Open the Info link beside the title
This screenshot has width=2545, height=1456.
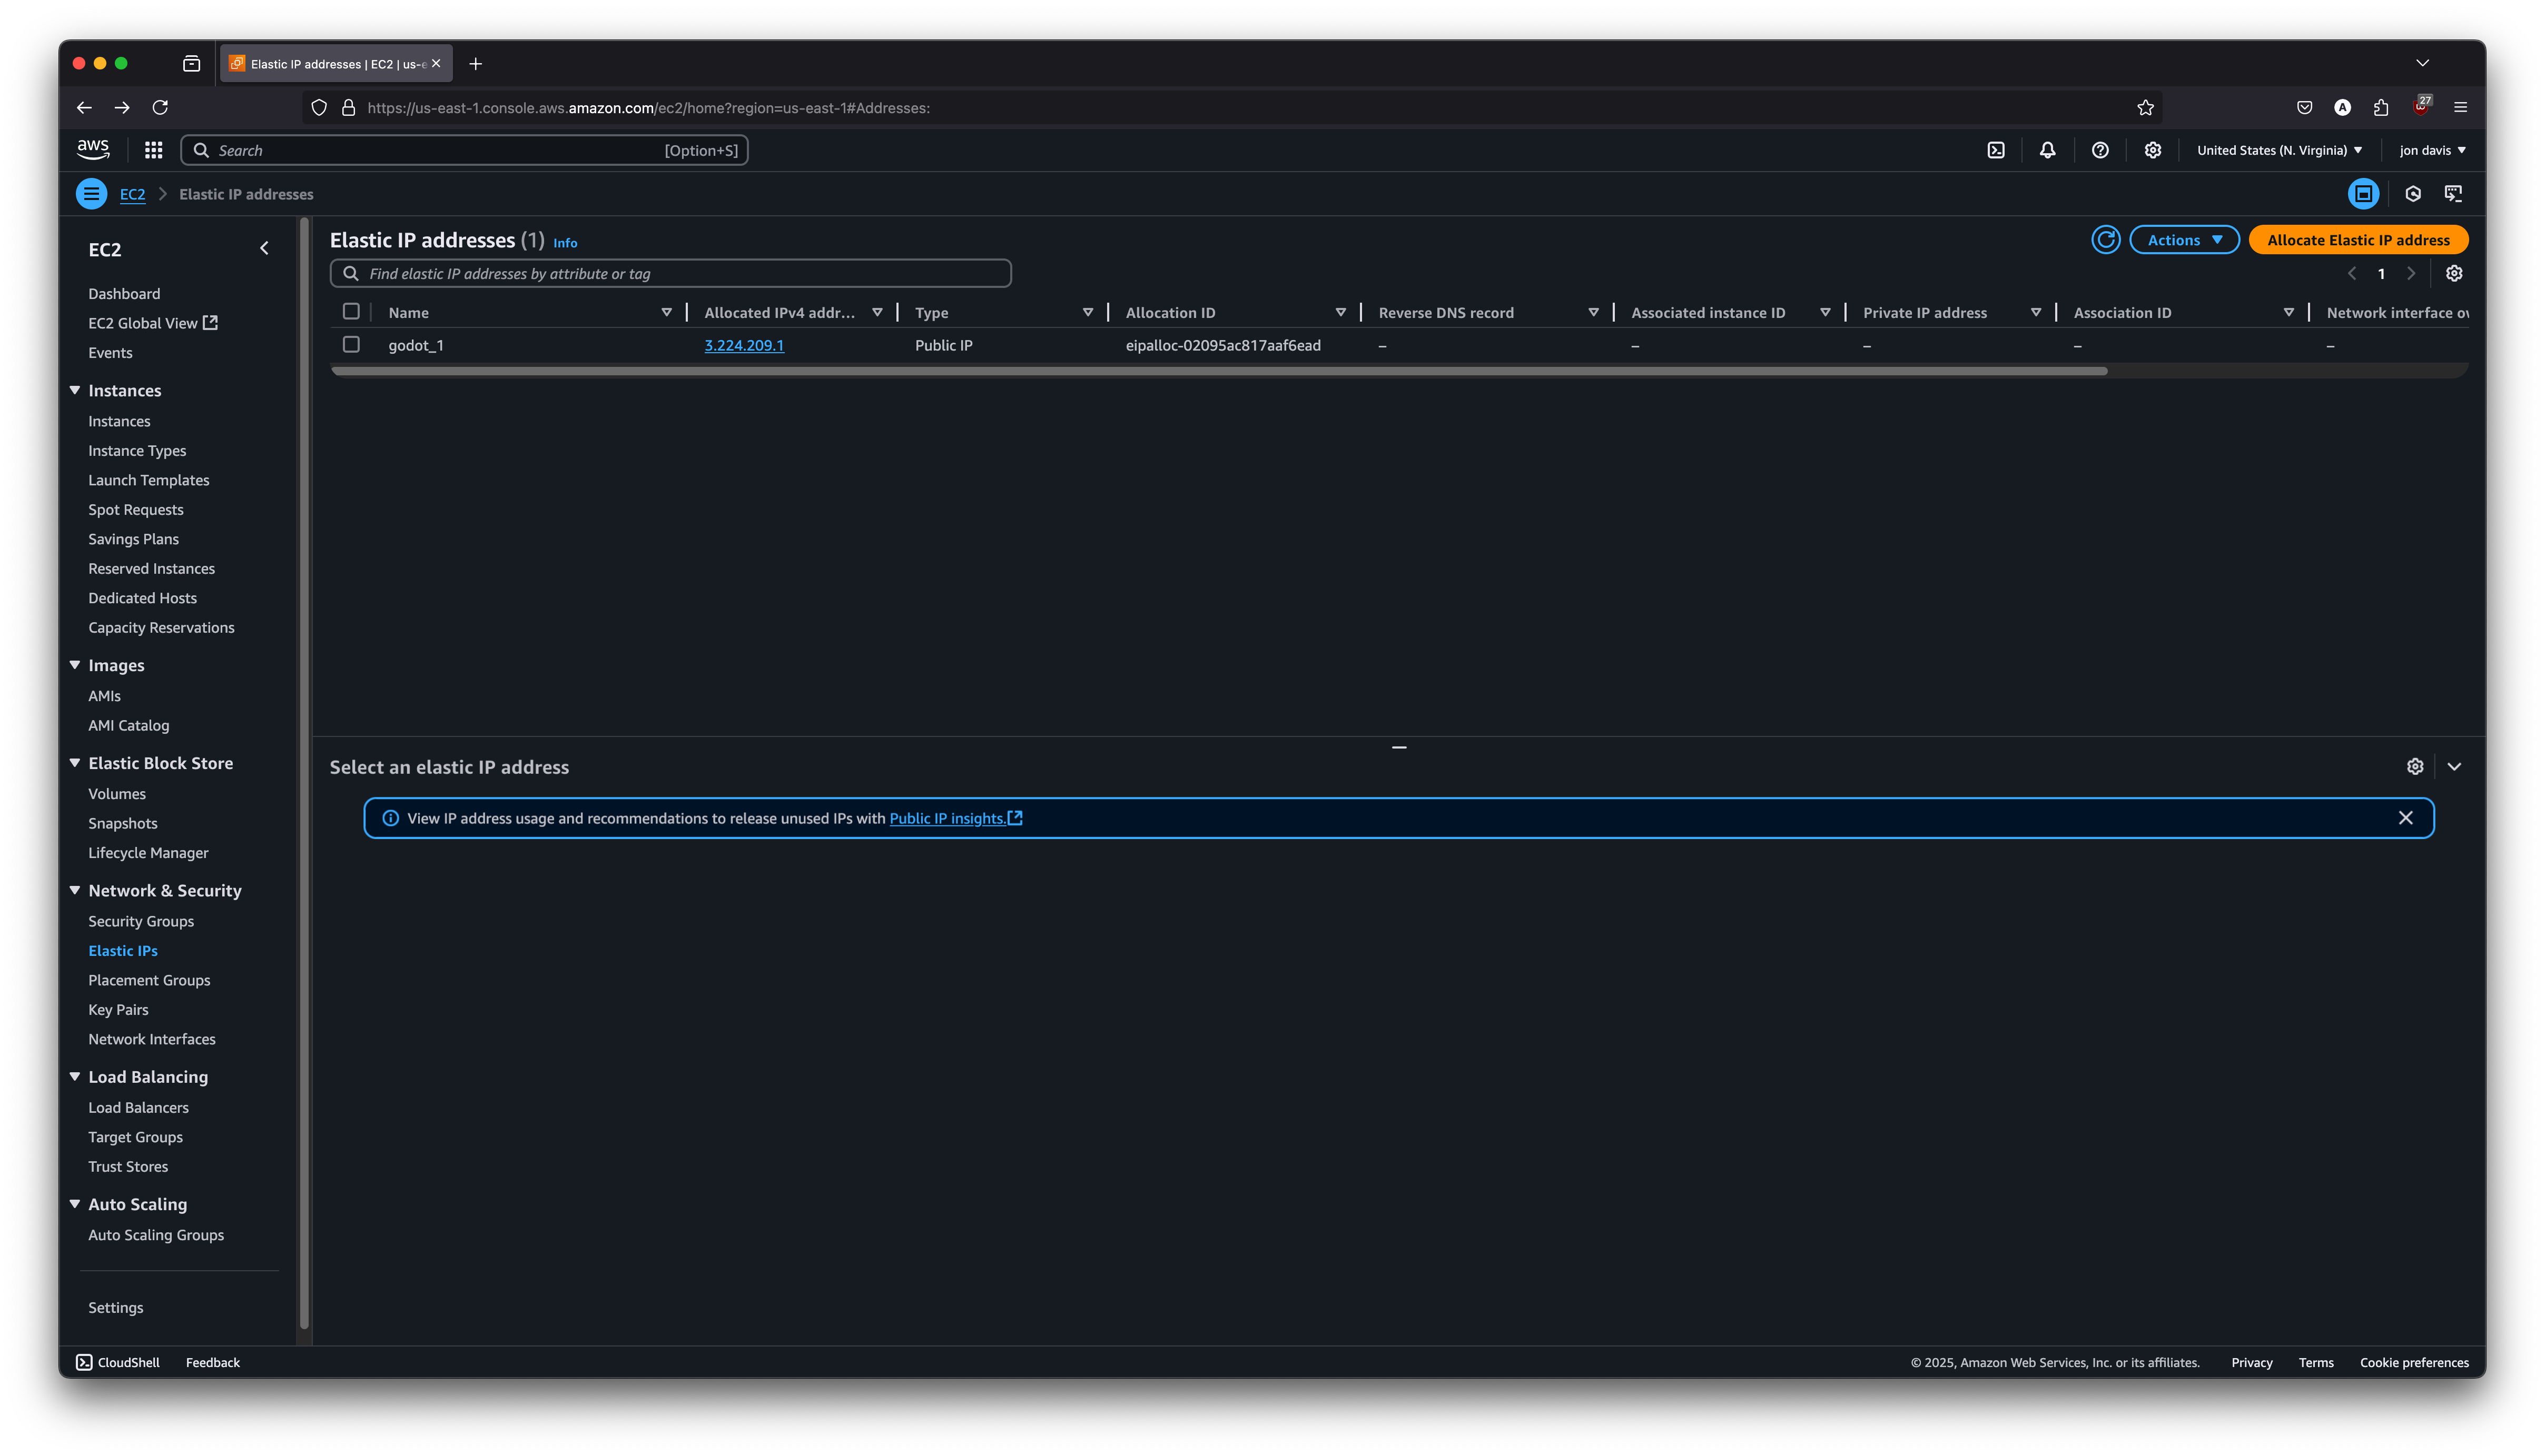click(564, 243)
